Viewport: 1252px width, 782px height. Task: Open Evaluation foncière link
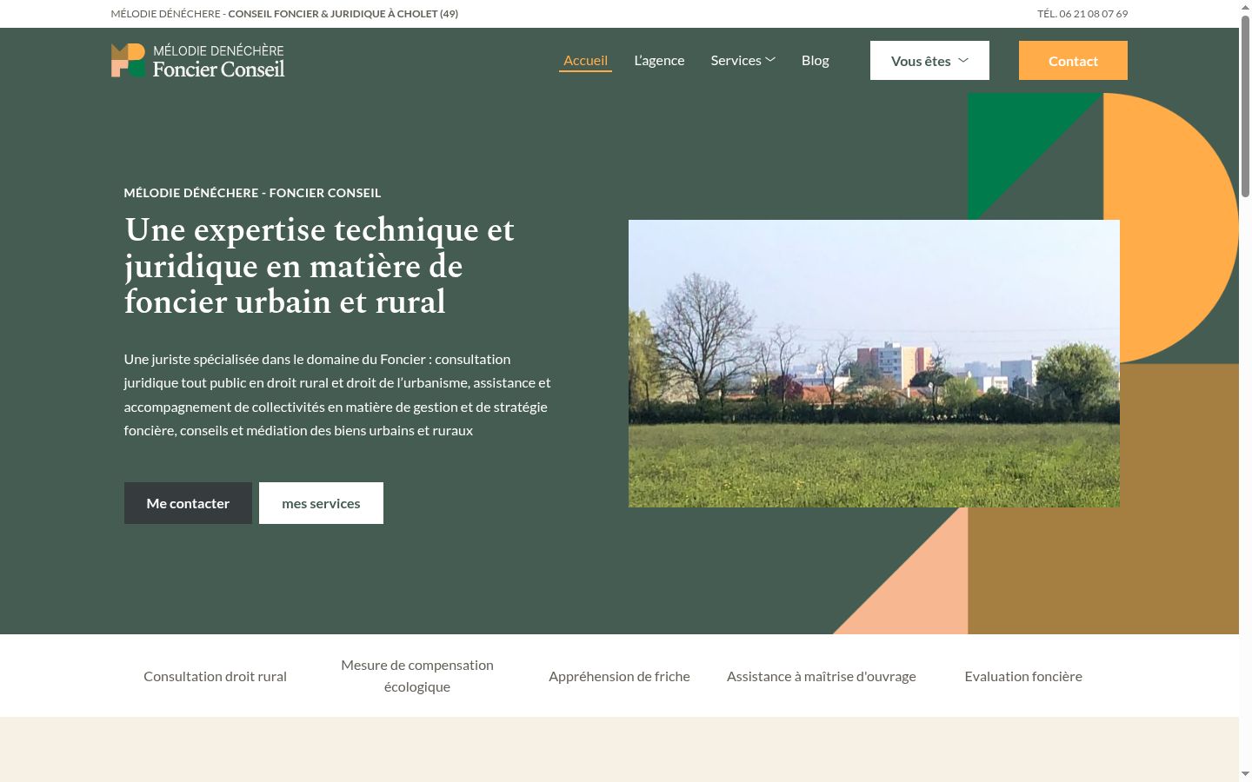click(x=1023, y=676)
